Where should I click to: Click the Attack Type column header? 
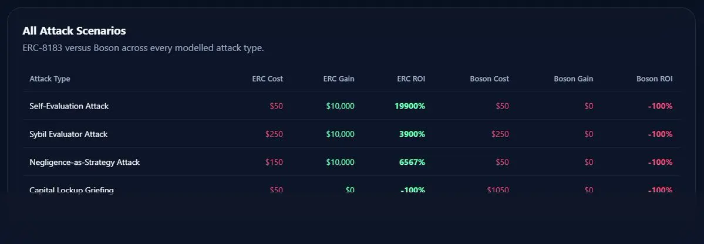point(50,79)
